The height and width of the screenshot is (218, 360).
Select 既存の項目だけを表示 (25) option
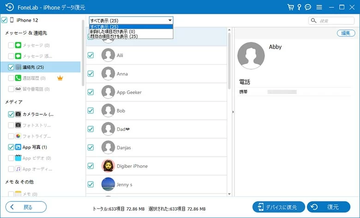(131, 36)
